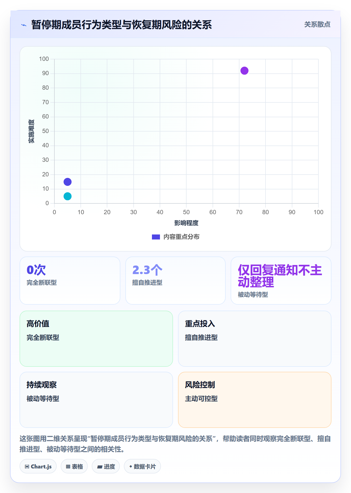Viewport: 351px width, 493px height.
Task: Click the 主动可控型 text in 风险控制 card
Action: 201,399
